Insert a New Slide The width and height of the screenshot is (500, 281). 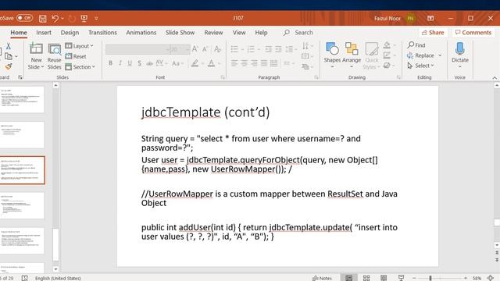point(36,56)
